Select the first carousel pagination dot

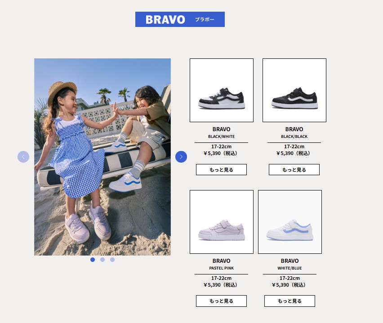pos(93,260)
